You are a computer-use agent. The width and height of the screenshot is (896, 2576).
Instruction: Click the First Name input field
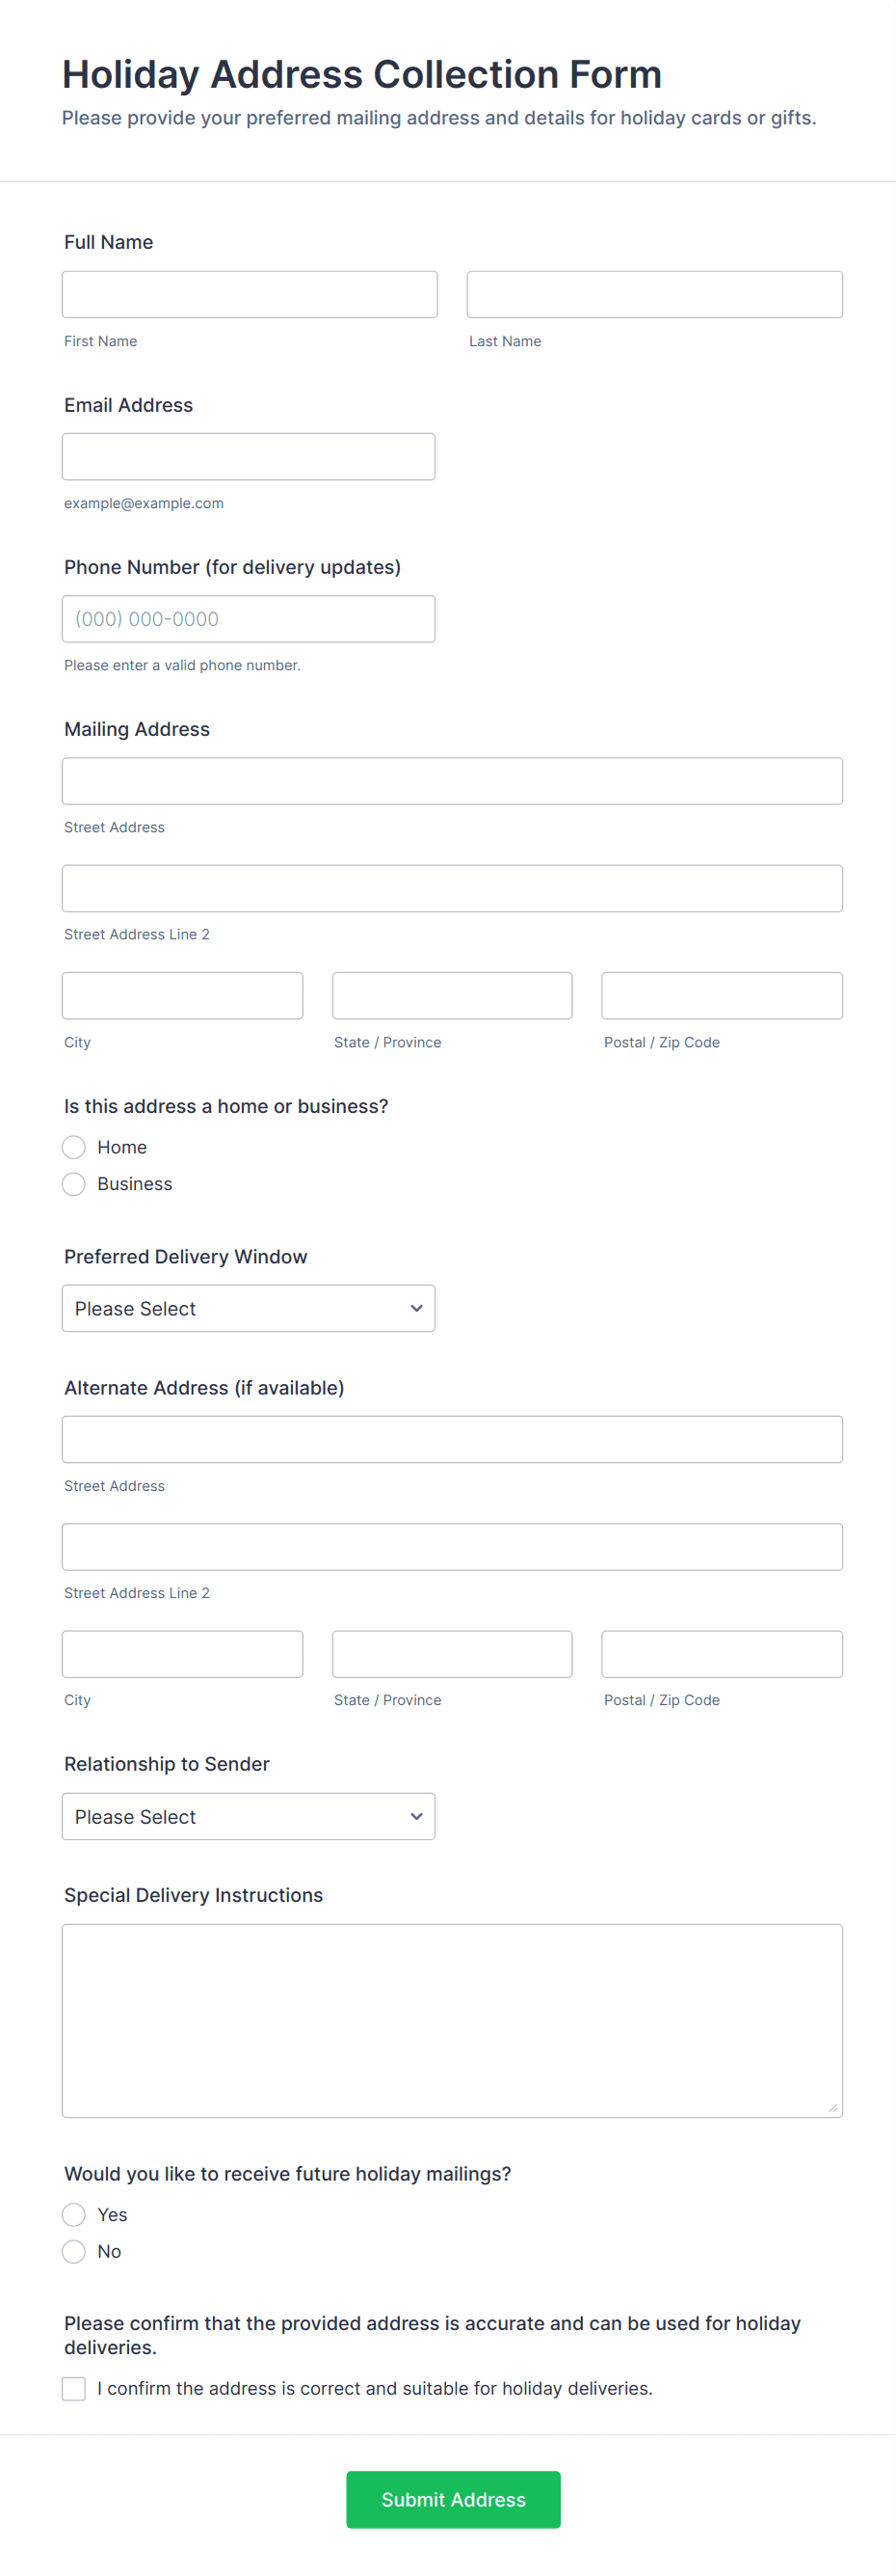(x=250, y=294)
